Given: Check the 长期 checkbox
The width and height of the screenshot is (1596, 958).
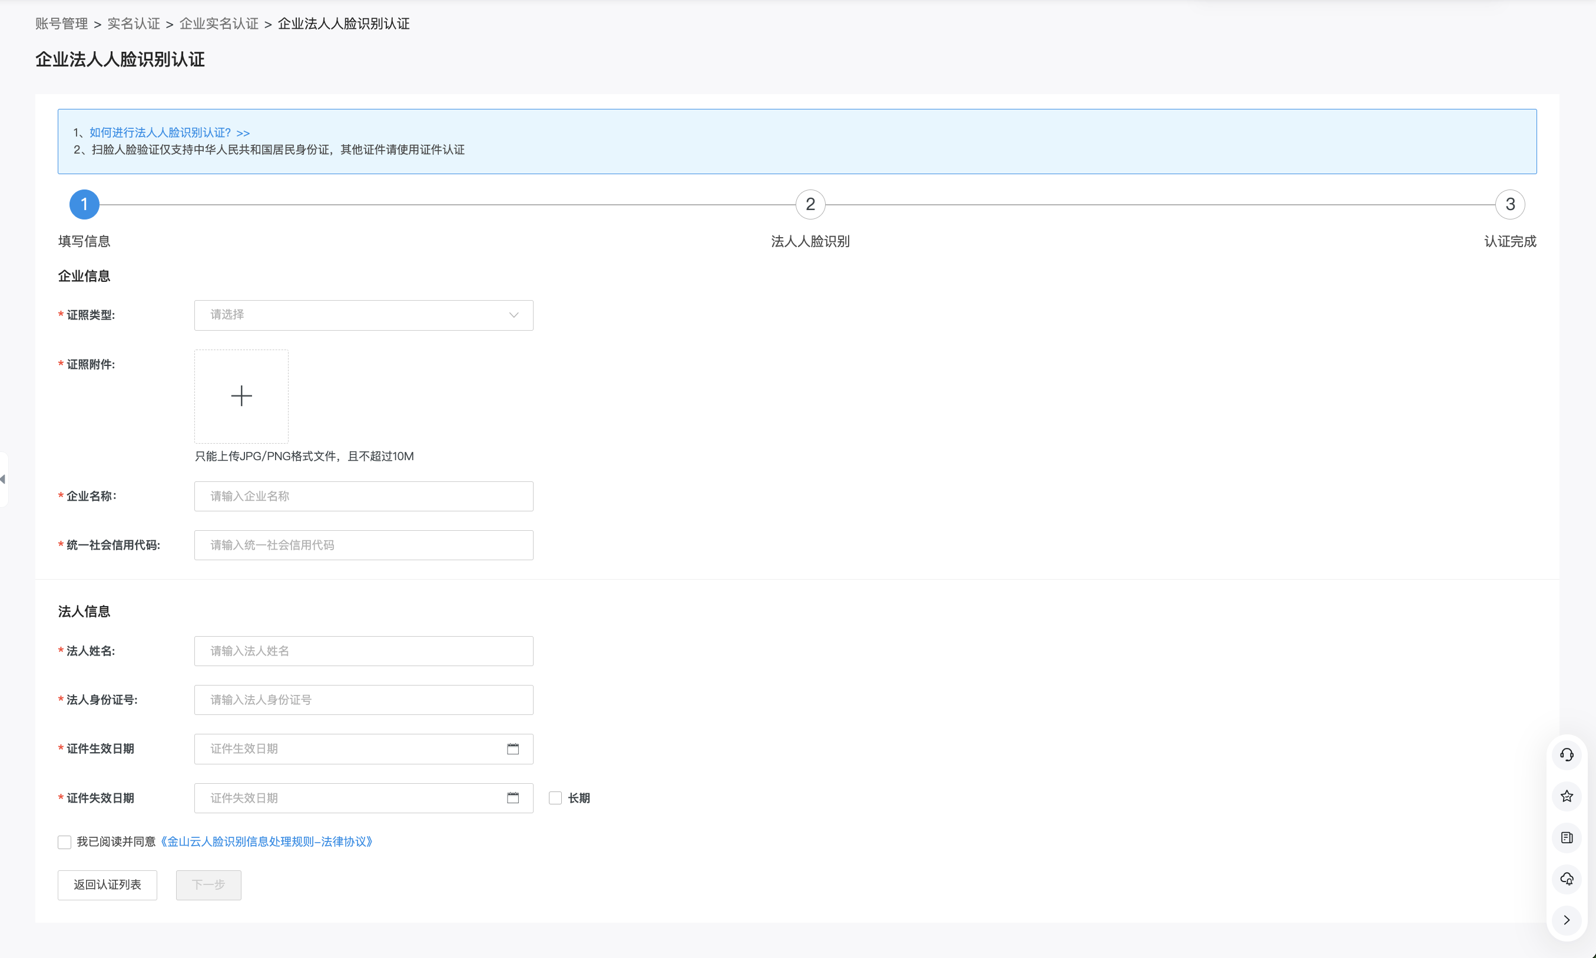Looking at the screenshot, I should click(555, 798).
